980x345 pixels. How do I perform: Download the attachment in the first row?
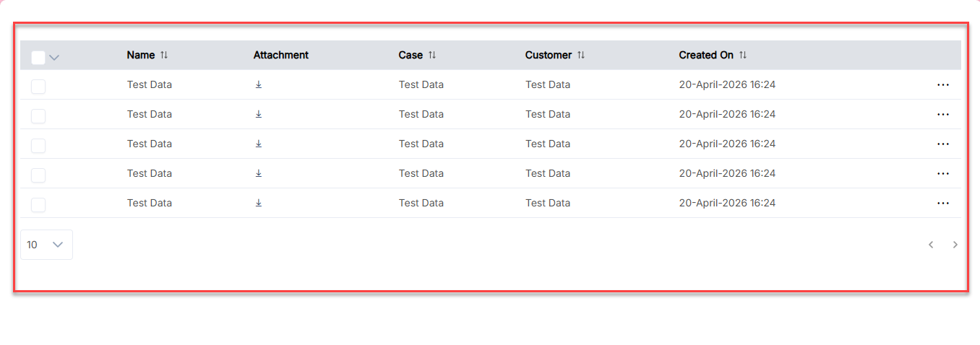click(259, 84)
